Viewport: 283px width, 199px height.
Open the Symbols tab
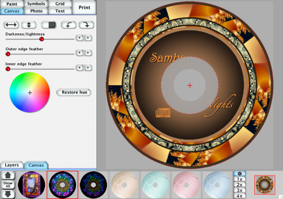36,4
